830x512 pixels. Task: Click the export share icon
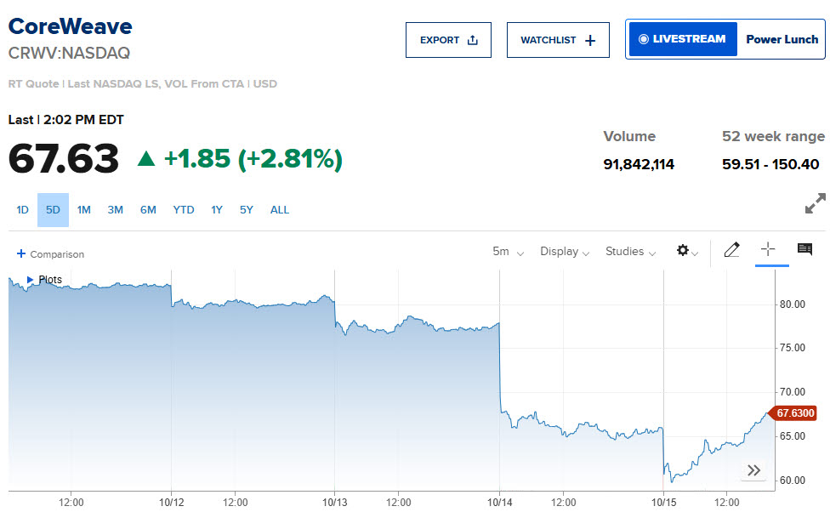(473, 40)
